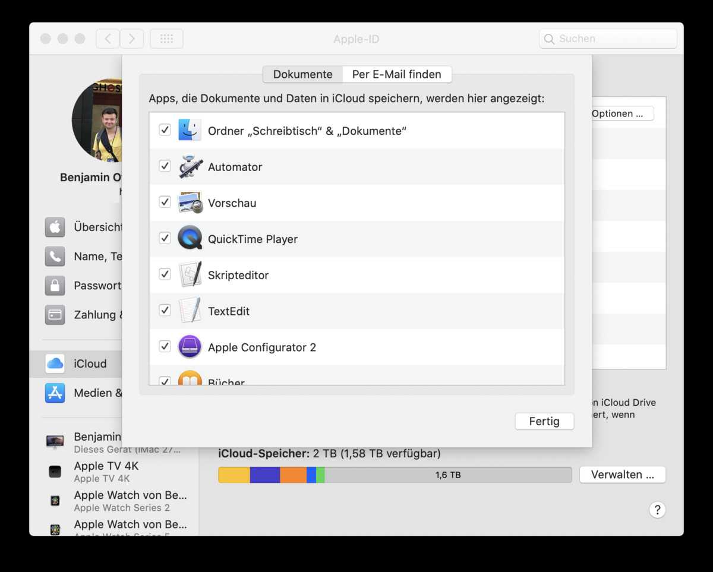Image resolution: width=713 pixels, height=572 pixels.
Task: Switch to Per E-Mail finden tab
Action: [397, 74]
